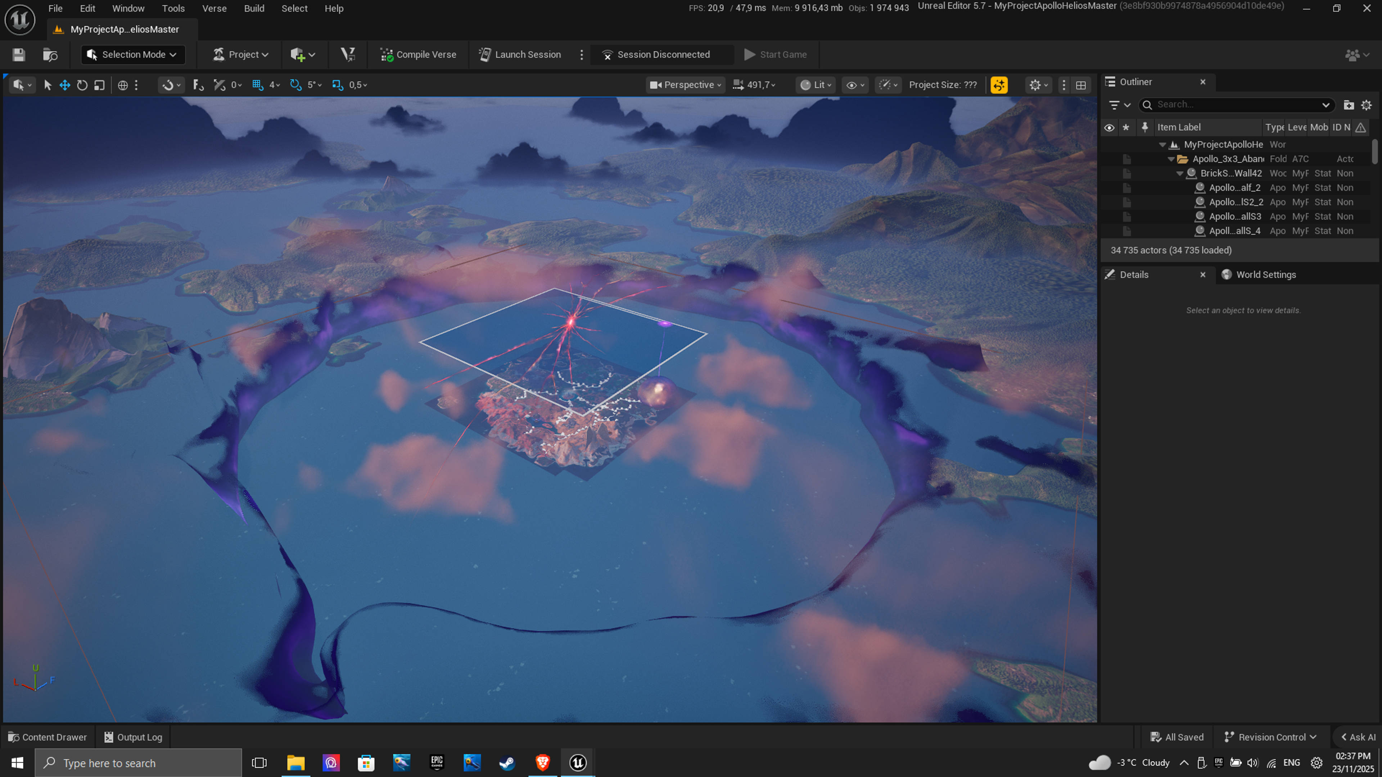The height and width of the screenshot is (777, 1382).
Task: Select the Scale transform tool
Action: tap(99, 85)
